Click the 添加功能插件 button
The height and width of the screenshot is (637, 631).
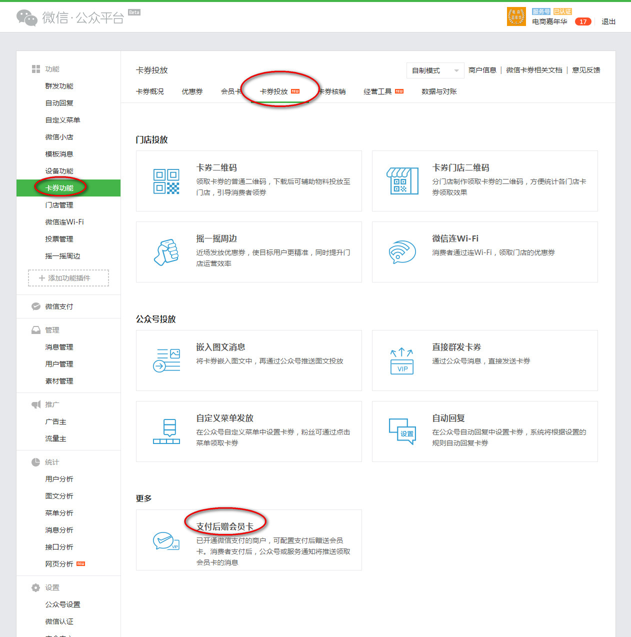click(68, 278)
